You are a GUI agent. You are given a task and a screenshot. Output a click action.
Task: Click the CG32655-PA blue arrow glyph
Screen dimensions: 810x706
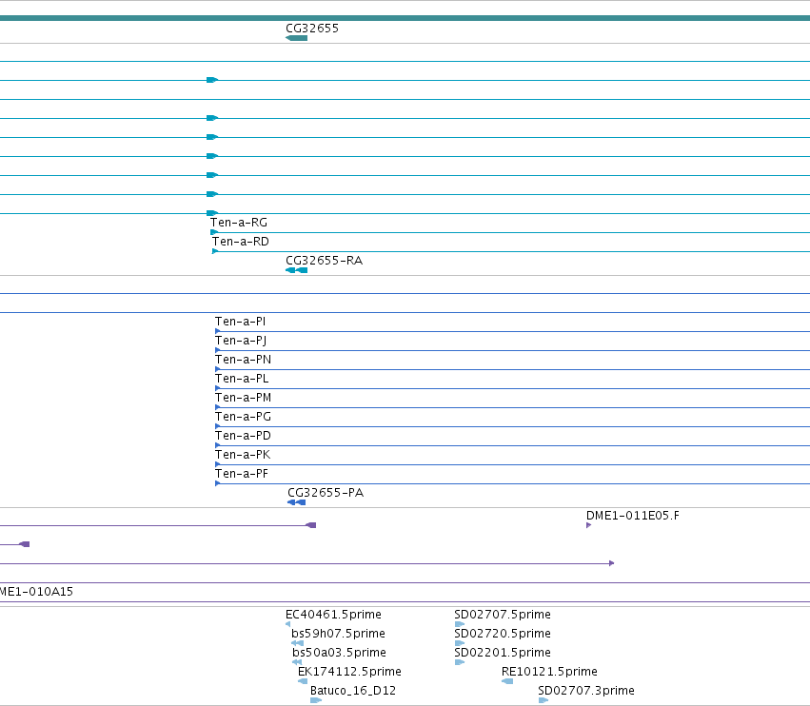click(x=297, y=502)
